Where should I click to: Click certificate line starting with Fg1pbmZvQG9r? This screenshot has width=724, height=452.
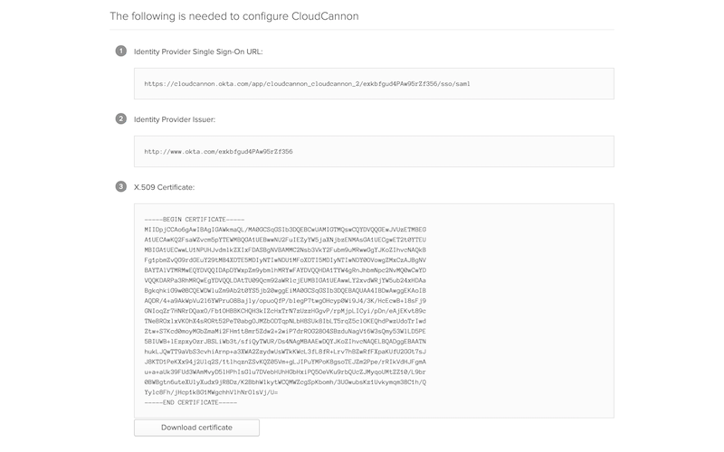point(285,260)
